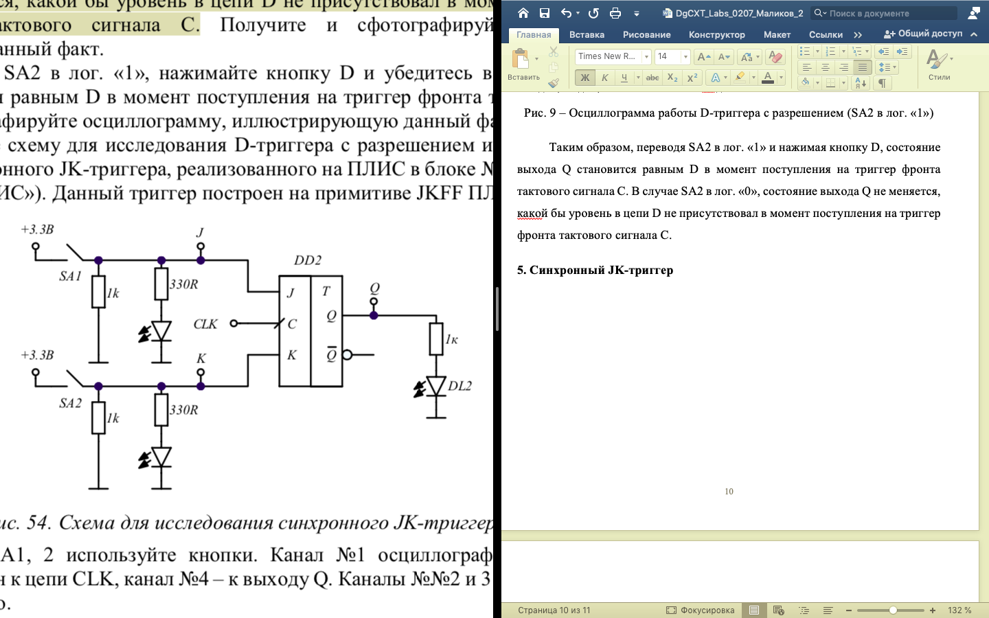The image size is (989, 618).
Task: Zoom in with the plus button
Action: (x=933, y=610)
